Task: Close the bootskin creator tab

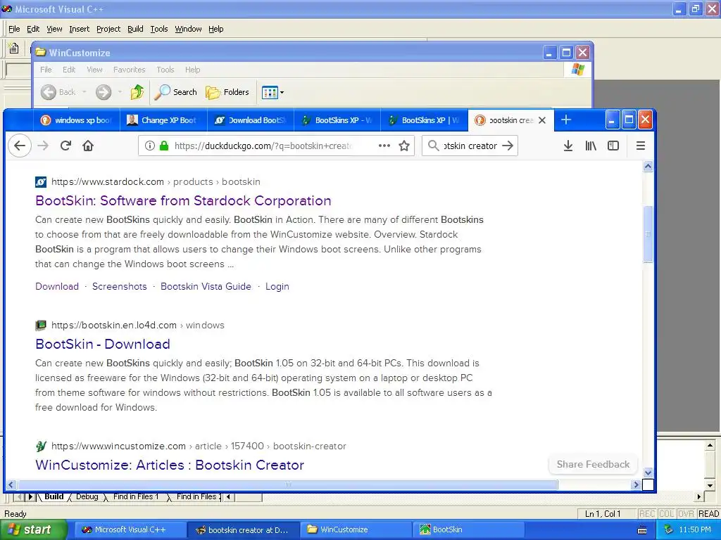Action: pyautogui.click(x=542, y=120)
